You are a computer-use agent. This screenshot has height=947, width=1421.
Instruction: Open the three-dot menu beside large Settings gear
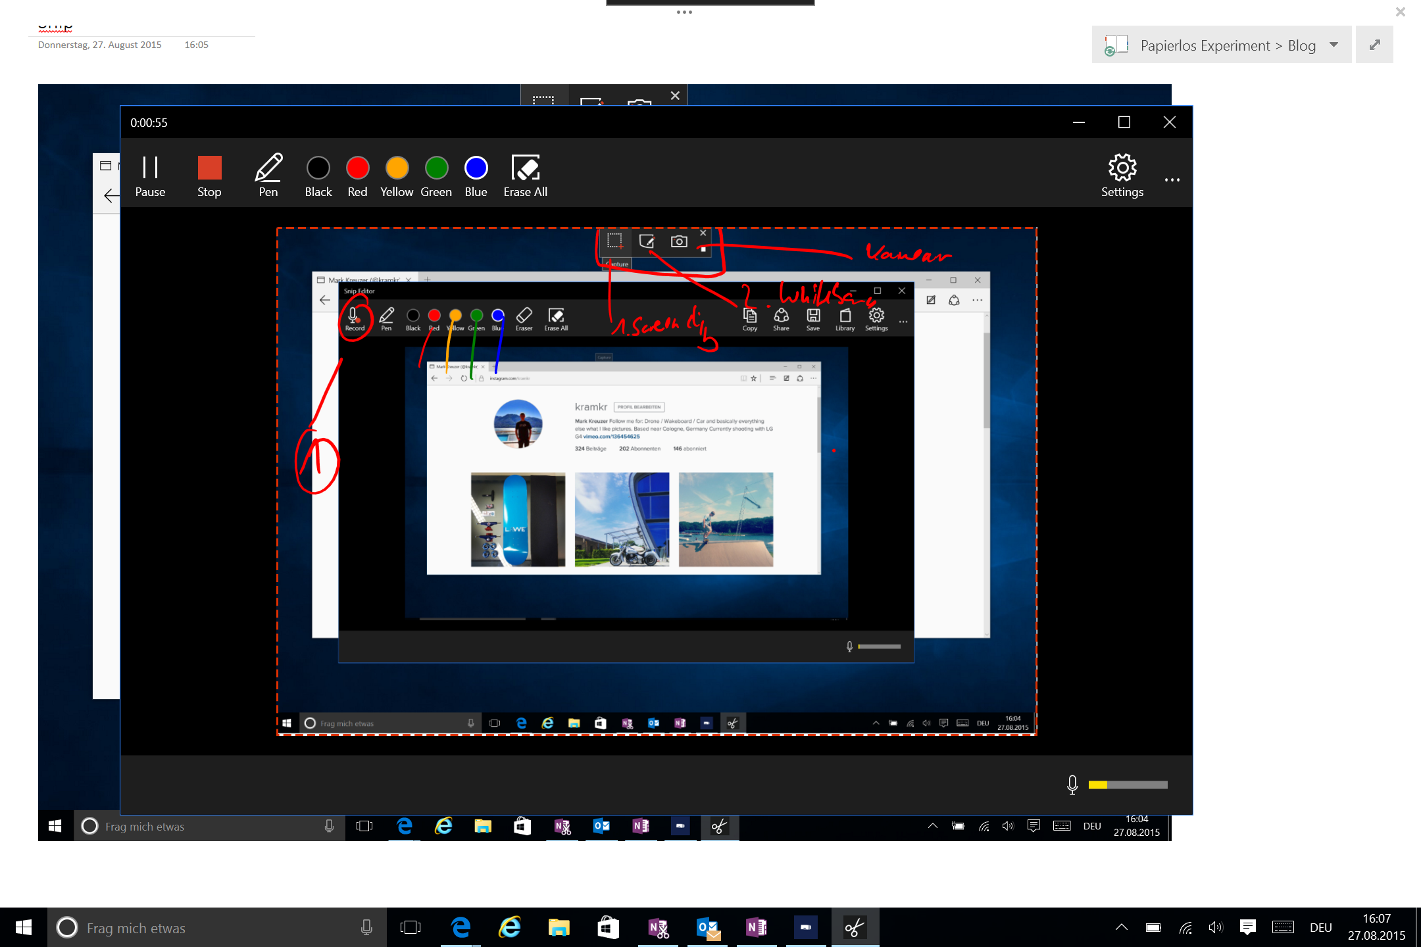tap(1172, 180)
